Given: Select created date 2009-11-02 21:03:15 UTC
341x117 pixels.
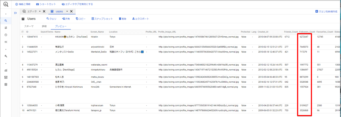Looking at the screenshot, I should pos(270,87).
